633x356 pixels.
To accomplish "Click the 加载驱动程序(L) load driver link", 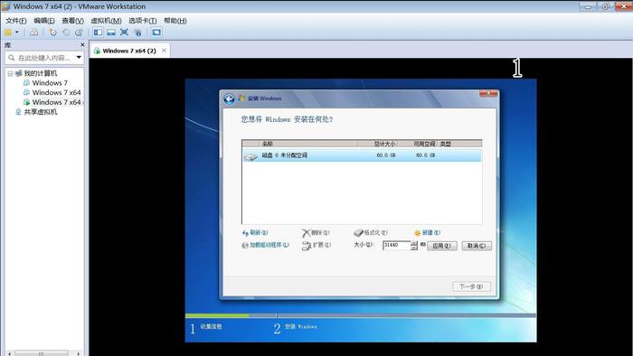I will pos(265,245).
